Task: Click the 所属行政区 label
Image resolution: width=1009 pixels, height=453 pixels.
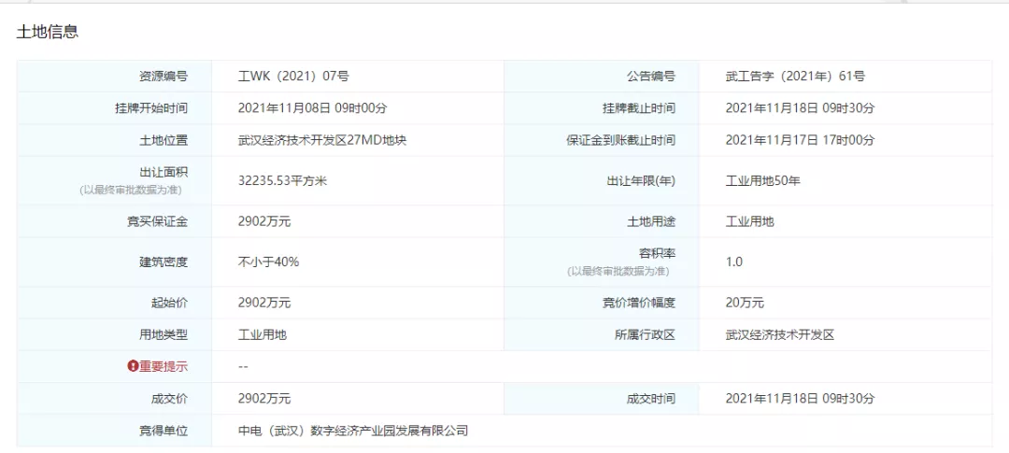Action: click(645, 334)
